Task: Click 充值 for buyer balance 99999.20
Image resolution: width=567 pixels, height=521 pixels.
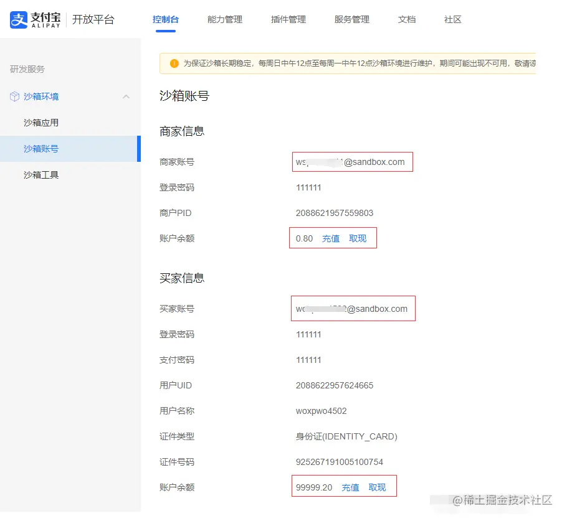Action: click(350, 487)
